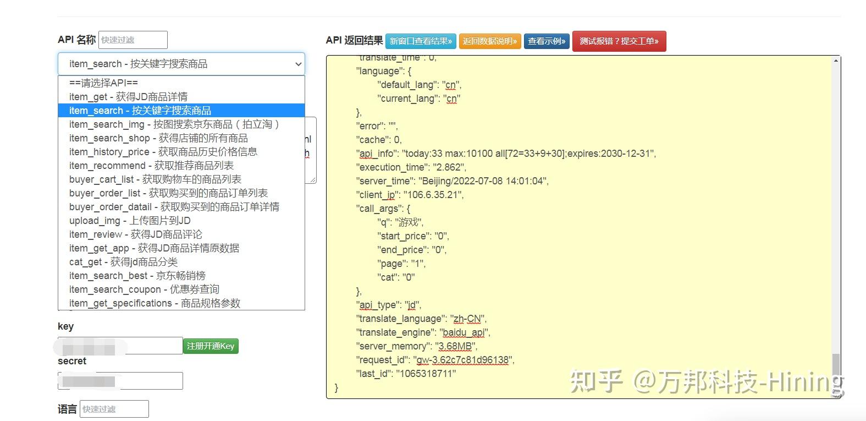This screenshot has height=421, width=866.
Task: Click the "api_type" line in results
Action: [x=388, y=305]
